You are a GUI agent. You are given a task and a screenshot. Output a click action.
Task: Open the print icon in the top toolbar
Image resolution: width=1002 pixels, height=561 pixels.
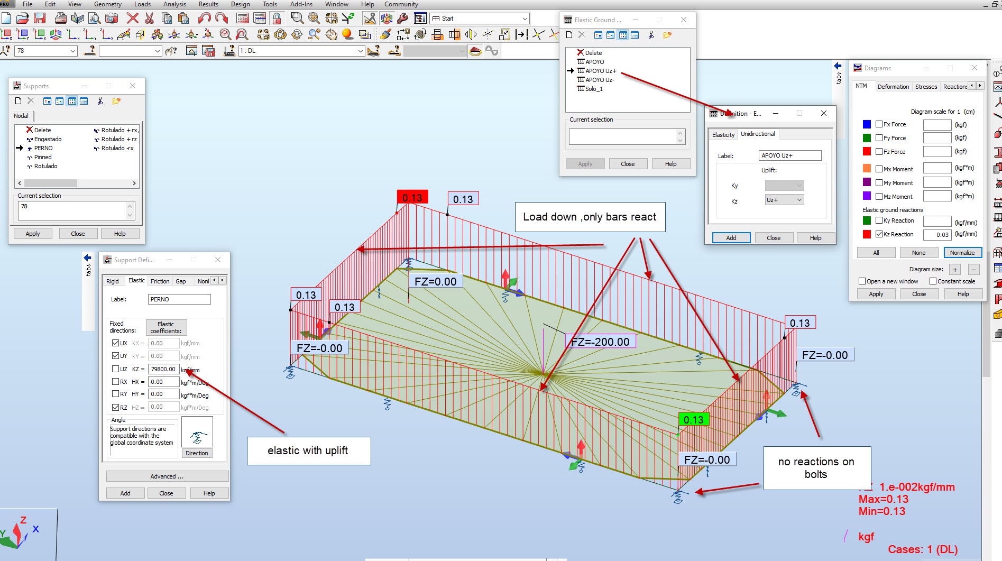(60, 17)
